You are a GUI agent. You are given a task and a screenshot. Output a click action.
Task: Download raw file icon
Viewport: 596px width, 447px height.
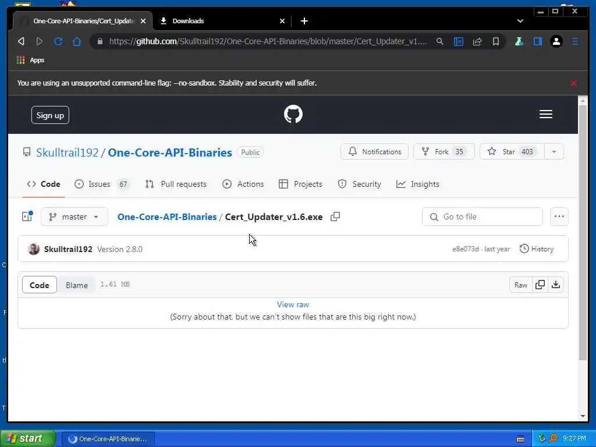556,285
